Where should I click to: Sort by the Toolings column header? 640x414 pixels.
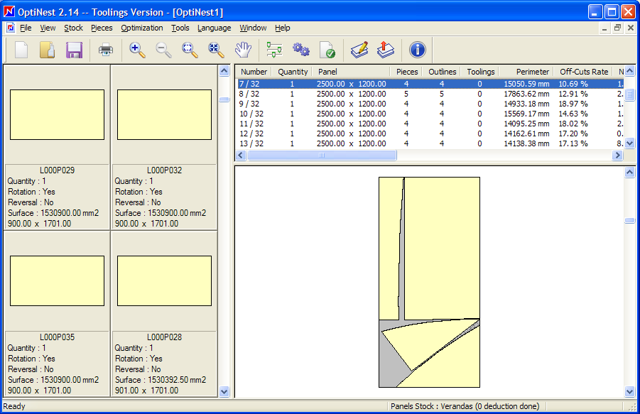coord(480,72)
